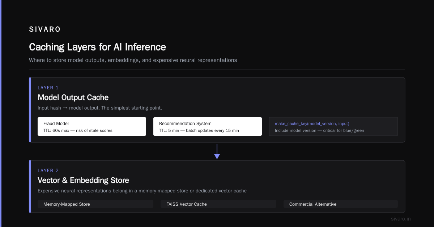
Task: Open the Fraud Model card
Action: 92,126
